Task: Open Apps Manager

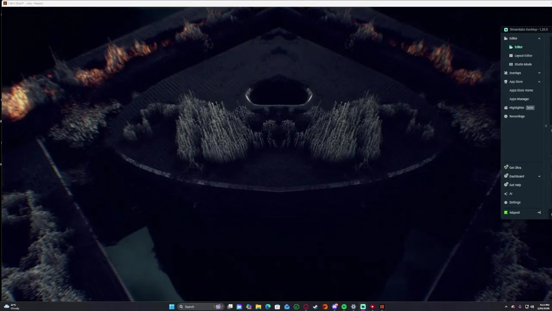Action: coord(519,99)
